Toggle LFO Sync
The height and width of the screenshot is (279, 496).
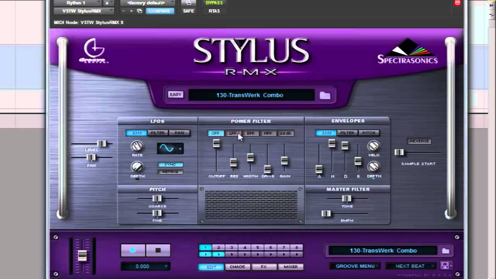click(170, 165)
